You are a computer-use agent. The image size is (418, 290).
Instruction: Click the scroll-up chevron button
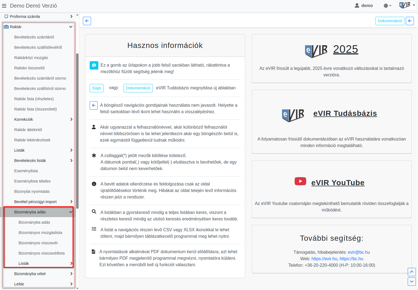(x=412, y=272)
